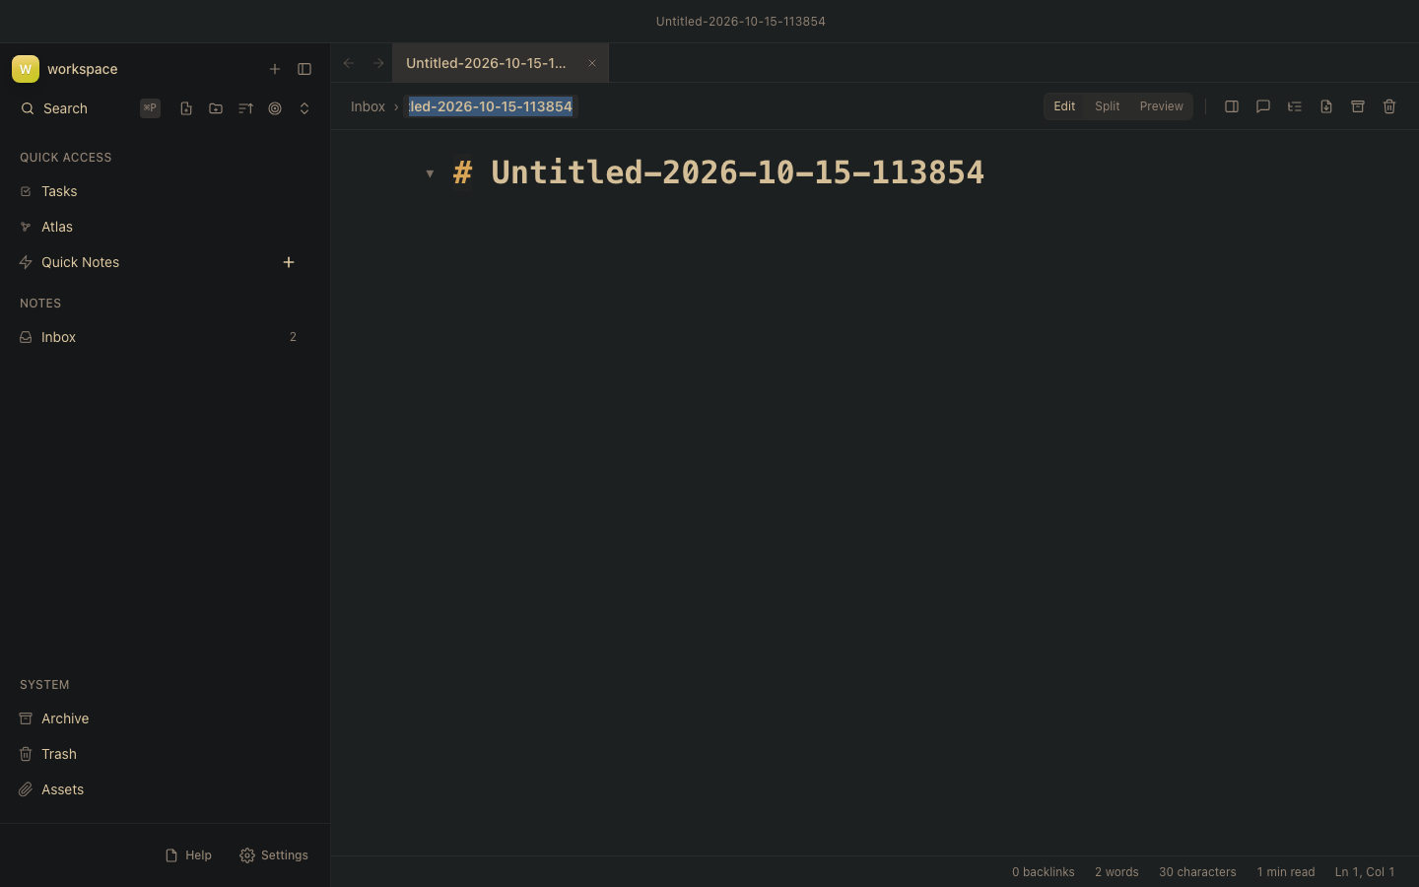This screenshot has height=887, width=1419.
Task: Click the heading text Untitled-2026-10-15-113854
Action: tap(737, 172)
